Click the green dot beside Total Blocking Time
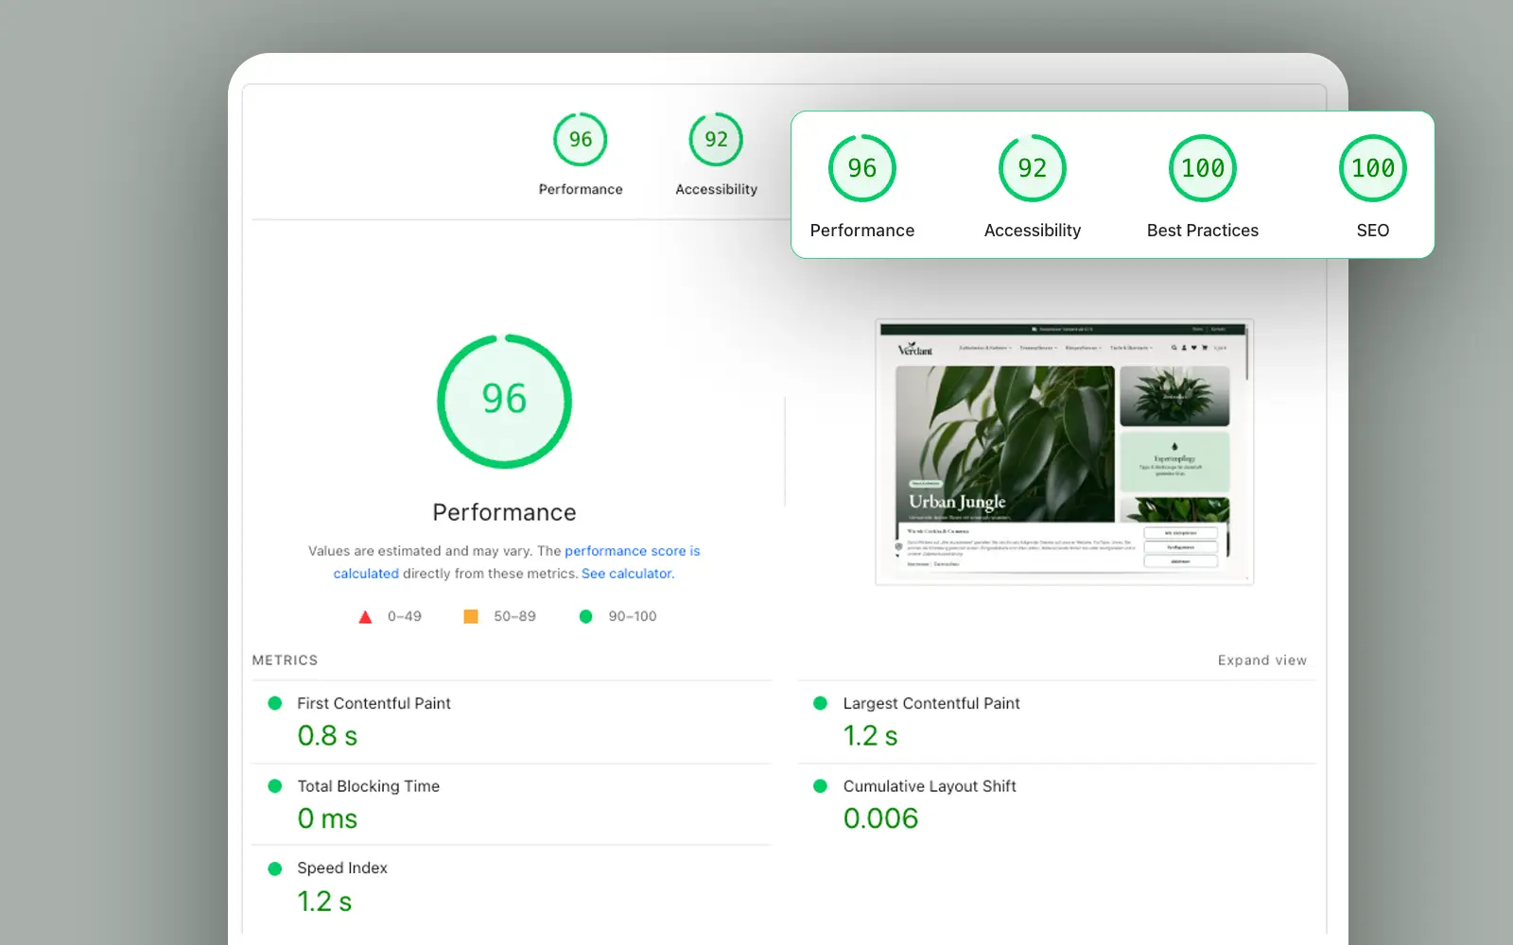The image size is (1513, 945). pos(275,786)
